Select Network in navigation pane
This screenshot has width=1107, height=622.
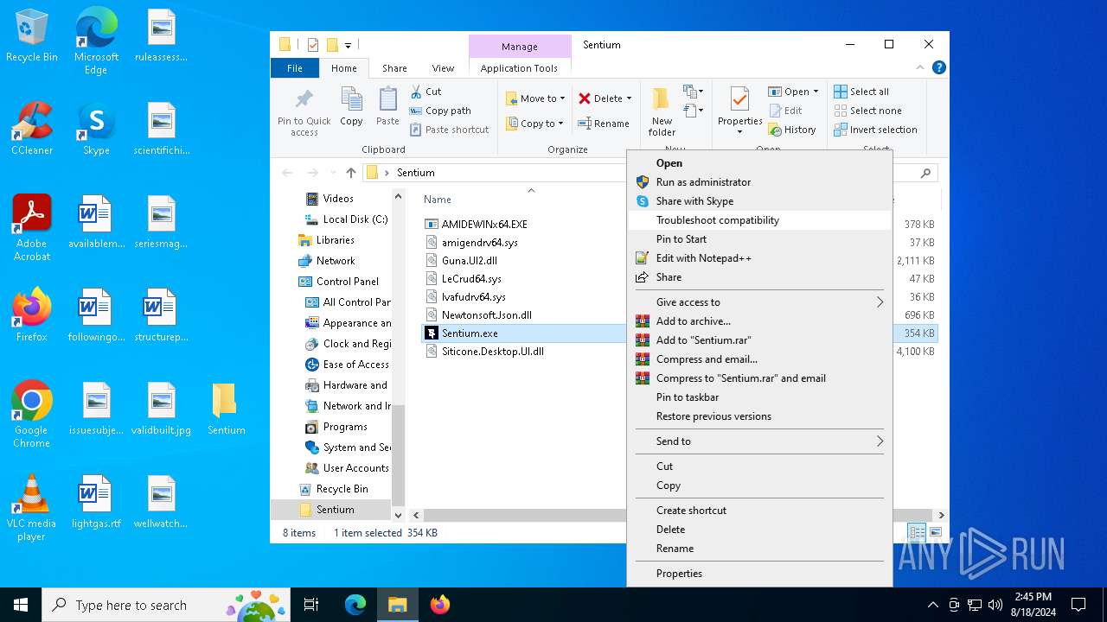(x=336, y=261)
